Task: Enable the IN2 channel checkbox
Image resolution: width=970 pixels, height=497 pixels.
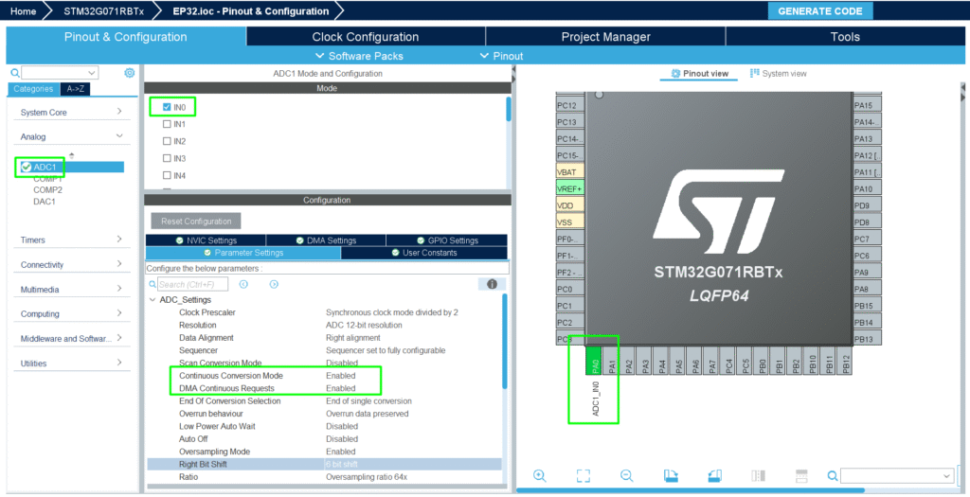Action: tap(167, 141)
